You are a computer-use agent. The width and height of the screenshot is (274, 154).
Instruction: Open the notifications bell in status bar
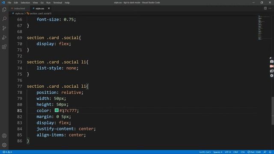[x=270, y=152]
